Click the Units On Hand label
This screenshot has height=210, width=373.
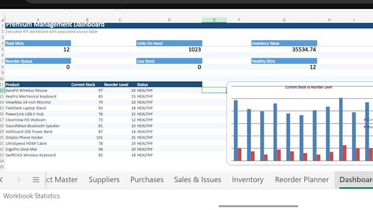pos(169,43)
